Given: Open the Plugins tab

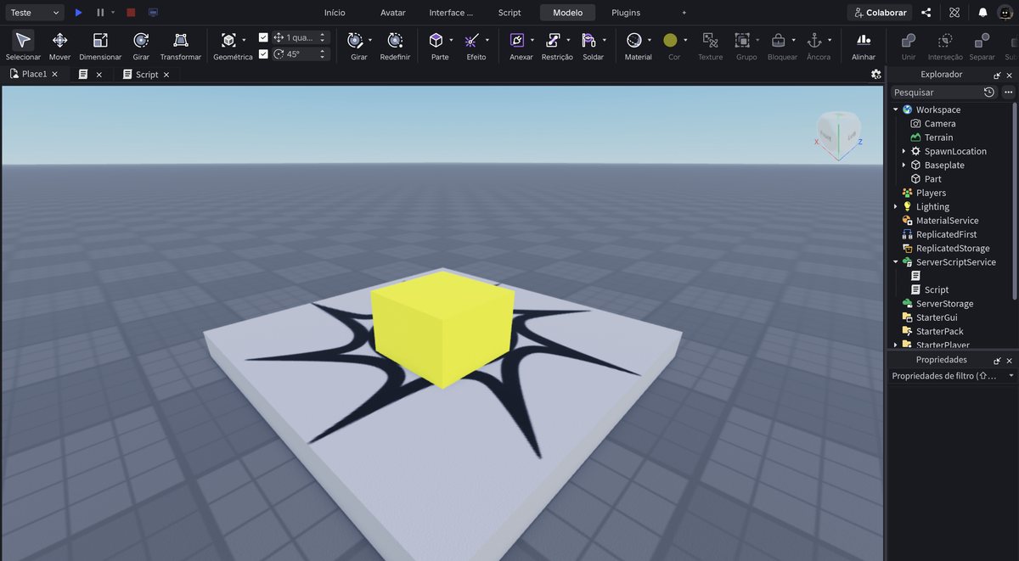Looking at the screenshot, I should coord(626,13).
